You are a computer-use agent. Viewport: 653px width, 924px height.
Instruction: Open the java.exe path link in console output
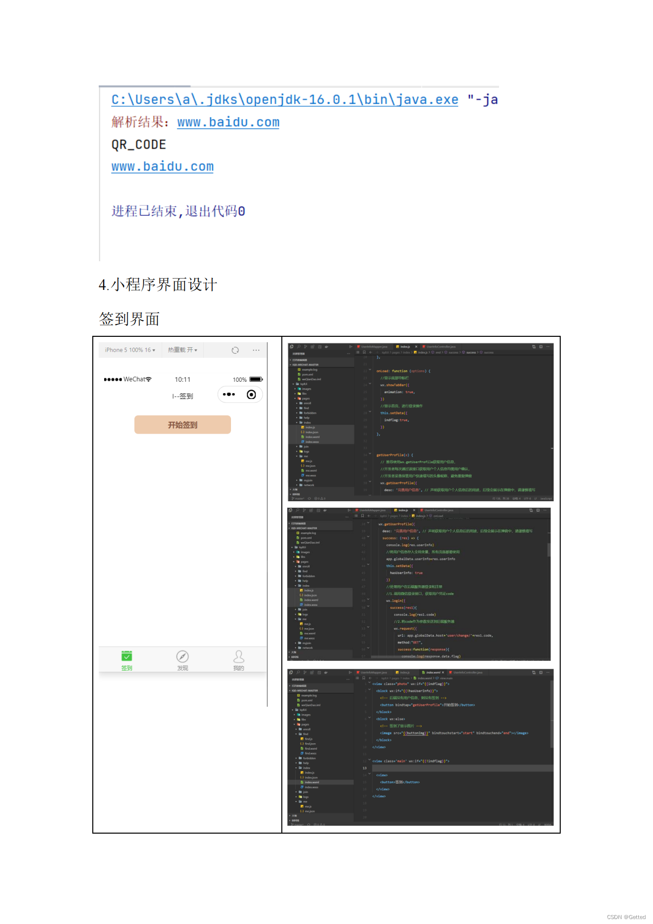(x=285, y=100)
